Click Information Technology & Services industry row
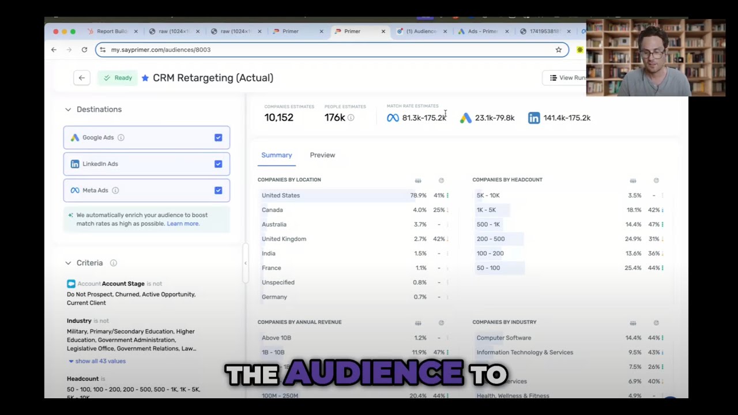Viewport: 738px width, 415px height. point(569,352)
